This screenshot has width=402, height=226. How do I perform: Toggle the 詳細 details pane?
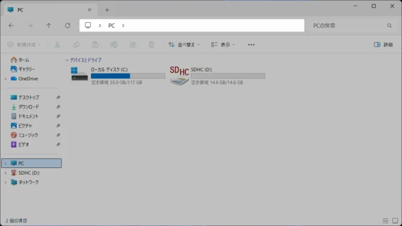point(383,45)
